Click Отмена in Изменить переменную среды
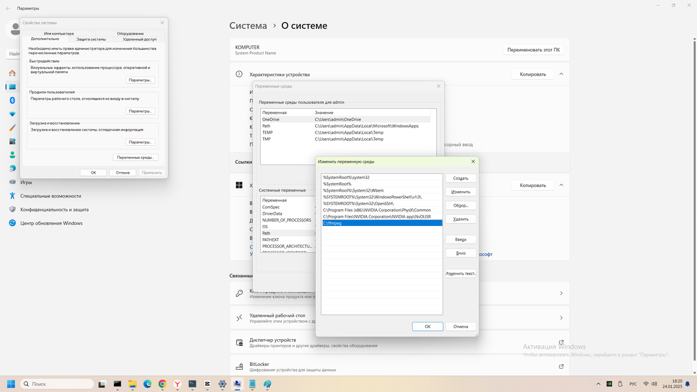The width and height of the screenshot is (697, 392). [461, 326]
